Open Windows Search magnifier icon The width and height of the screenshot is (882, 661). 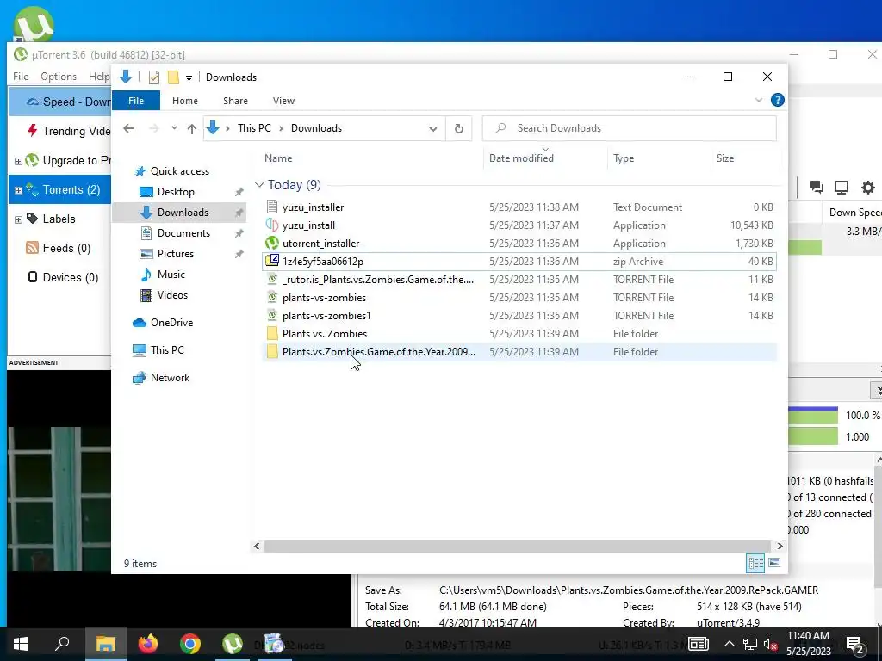tap(62, 643)
